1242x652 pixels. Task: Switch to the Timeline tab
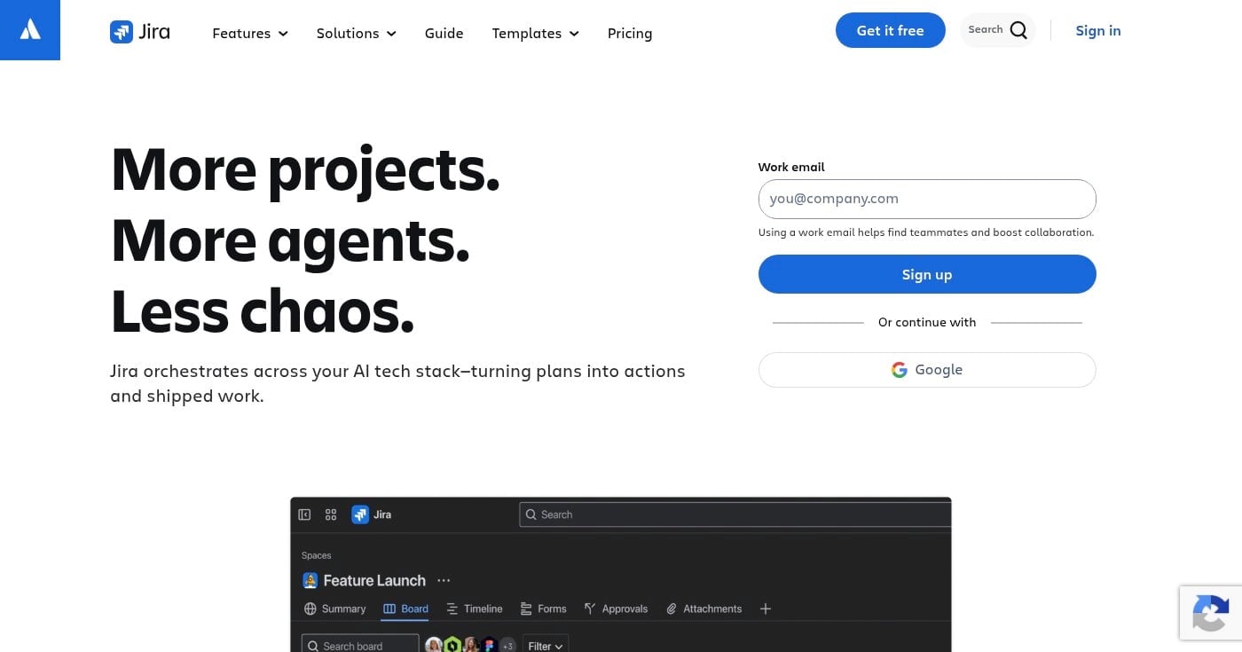[x=475, y=609]
